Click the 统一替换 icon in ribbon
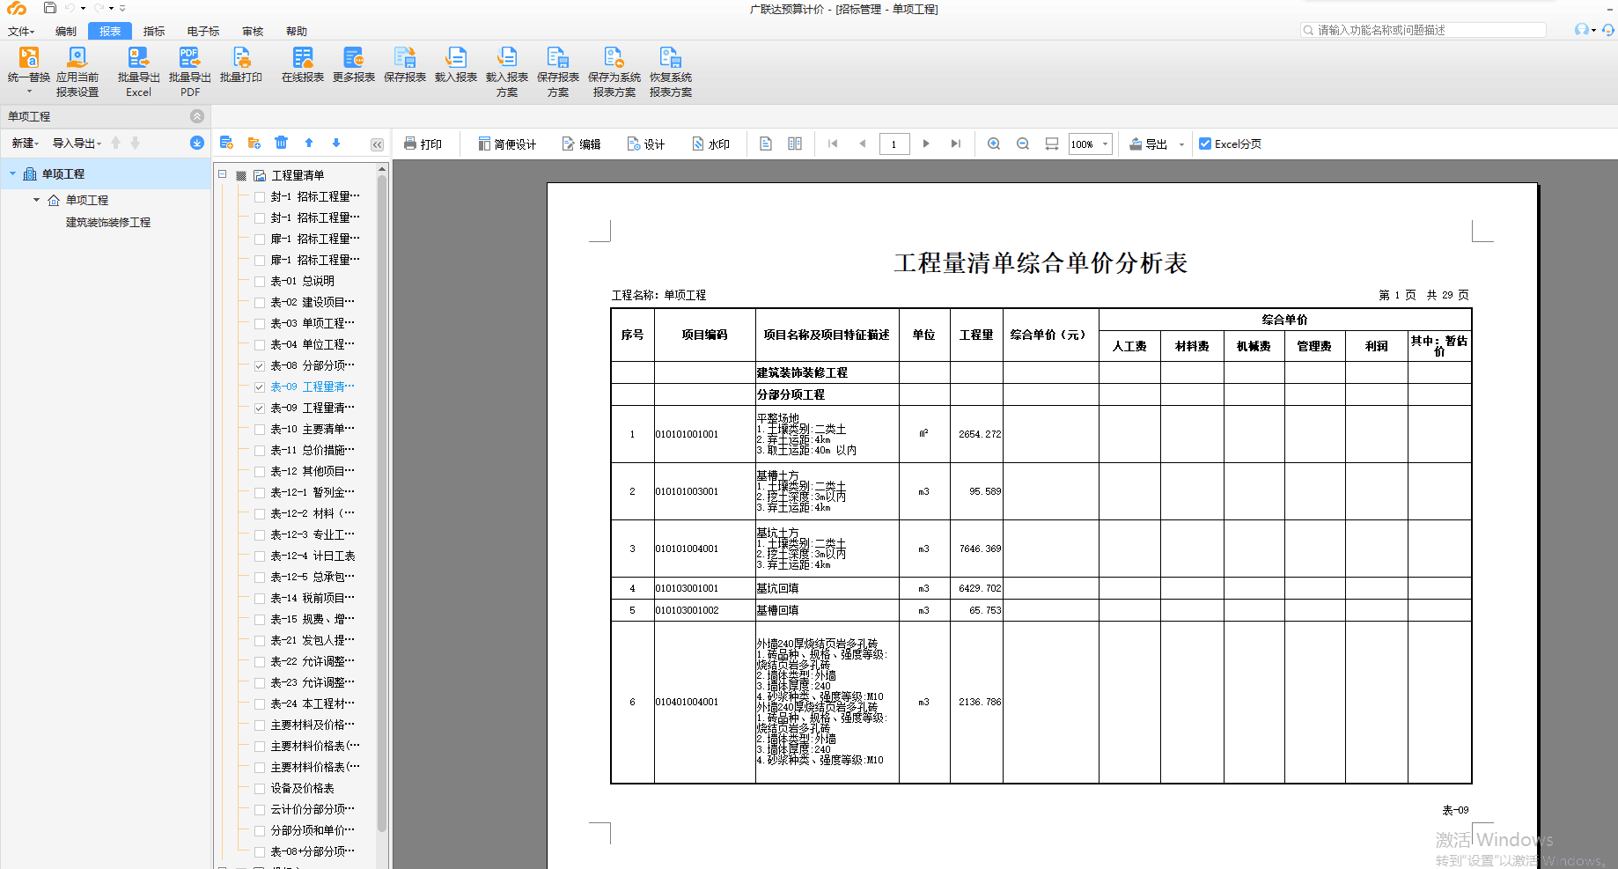Viewport: 1618px width, 869px height. tap(28, 59)
